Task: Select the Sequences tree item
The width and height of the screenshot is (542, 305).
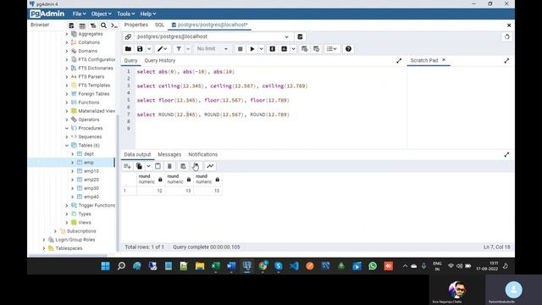Action: [x=90, y=137]
